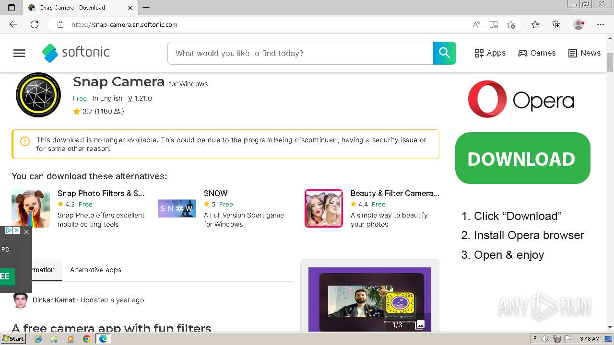Add this page to favorites
The height and width of the screenshot is (345, 614).
(511, 24)
